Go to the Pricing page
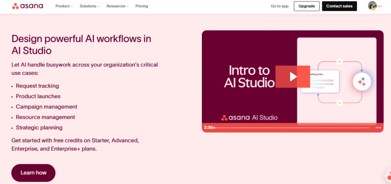Image resolution: width=391 pixels, height=184 pixels. [142, 6]
